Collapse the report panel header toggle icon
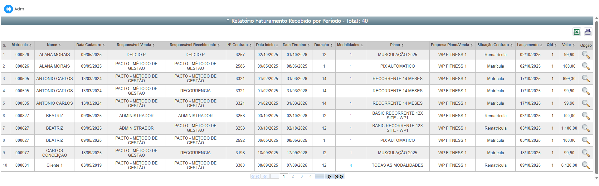The image size is (599, 186). 228,21
